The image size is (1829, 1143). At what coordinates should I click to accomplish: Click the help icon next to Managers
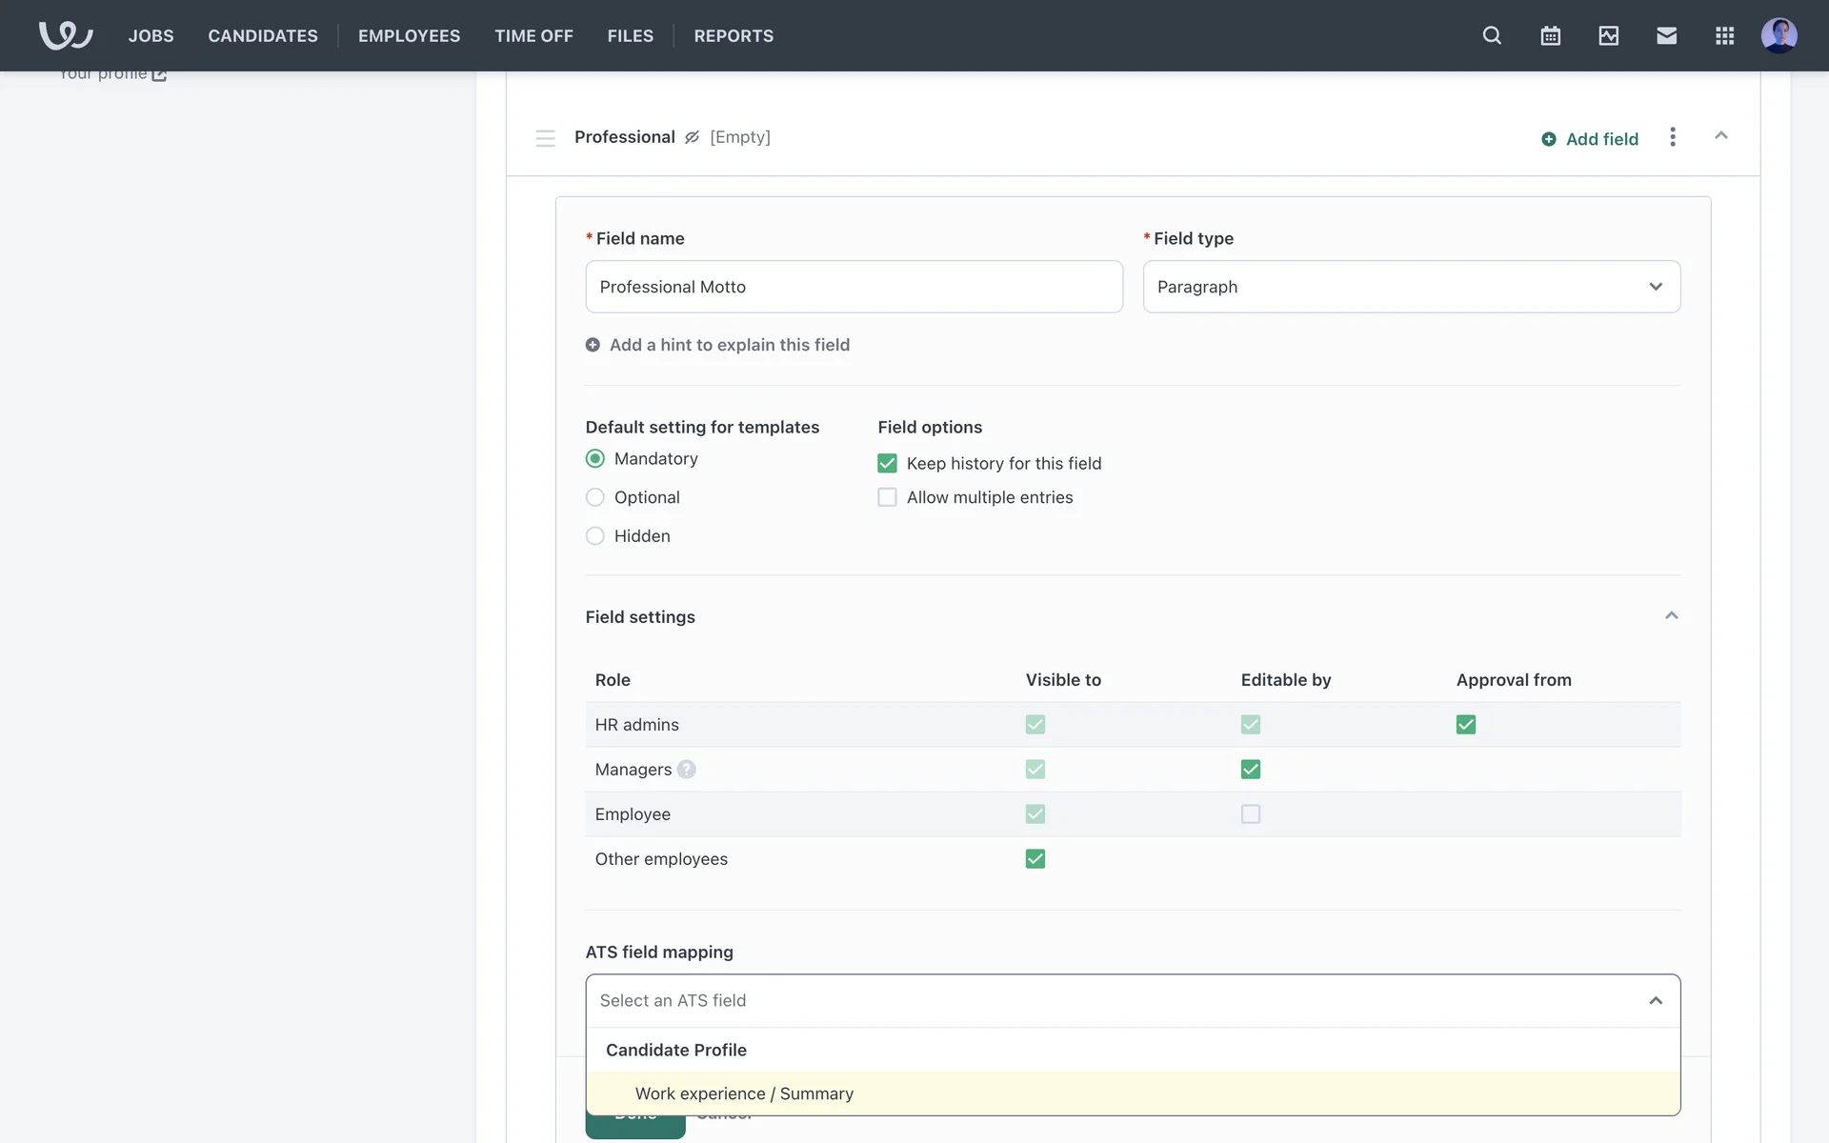(688, 770)
